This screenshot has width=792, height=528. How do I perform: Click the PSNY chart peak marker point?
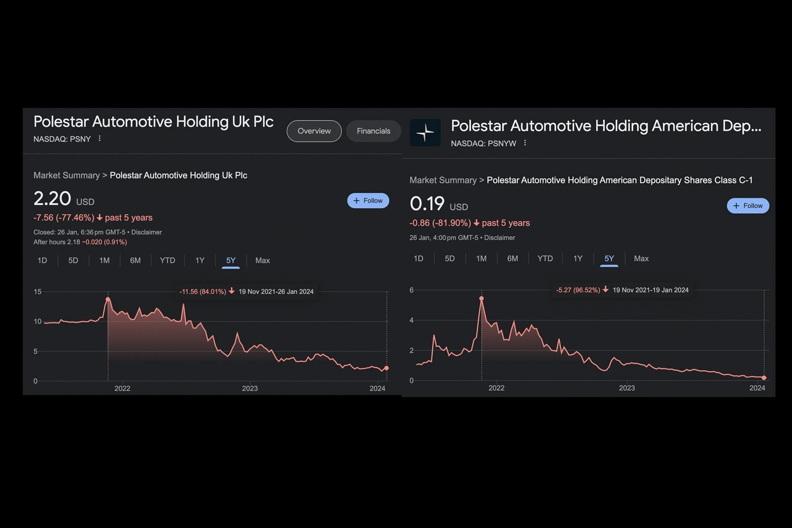[108, 299]
